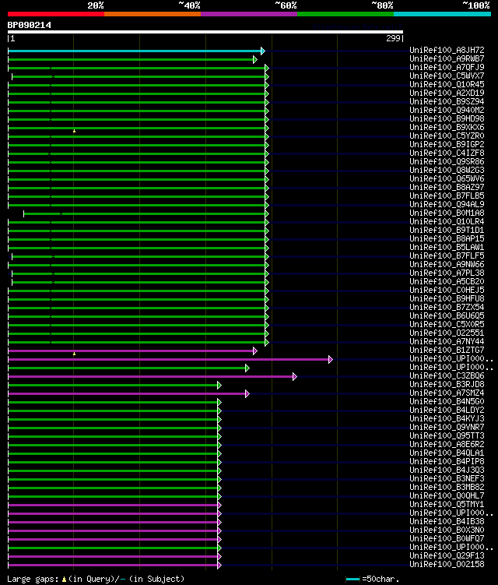Screen dimensions: 498x585
Task: Select the UniRef100_B0X3N0 label
Action: click(x=447, y=530)
